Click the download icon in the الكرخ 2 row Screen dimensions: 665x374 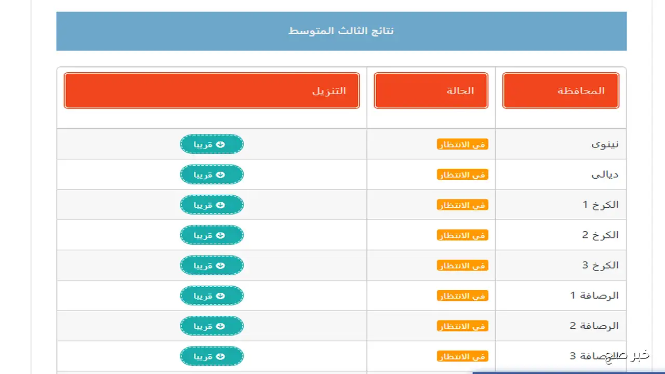pyautogui.click(x=220, y=235)
